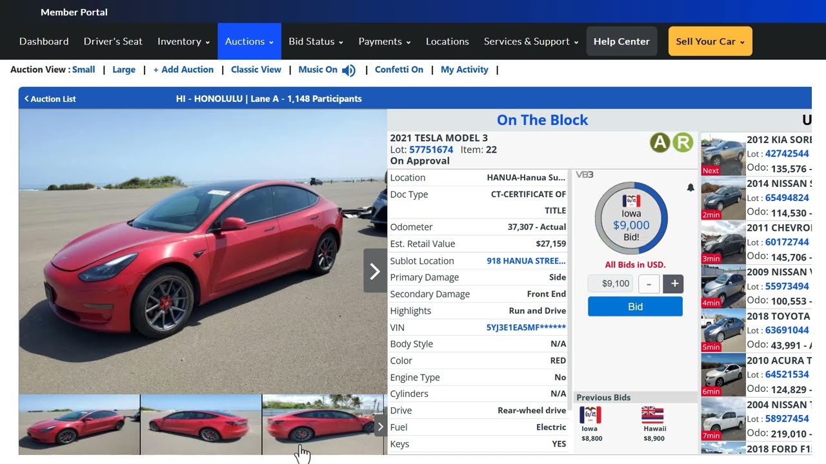Select first Tesla thumbnail image

79,425
